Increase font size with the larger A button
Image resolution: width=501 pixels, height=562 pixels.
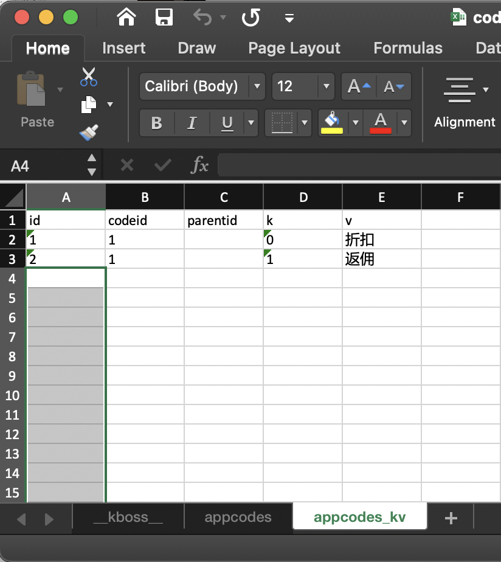tap(359, 86)
